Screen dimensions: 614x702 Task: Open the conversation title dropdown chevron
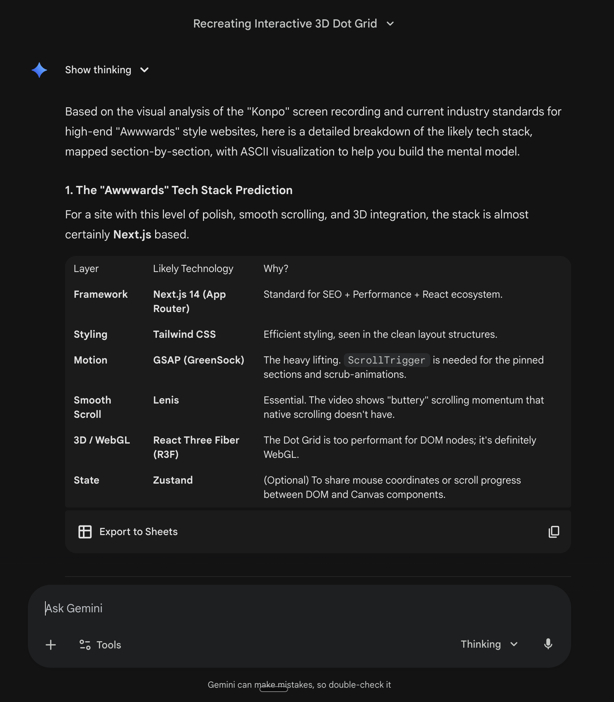390,24
